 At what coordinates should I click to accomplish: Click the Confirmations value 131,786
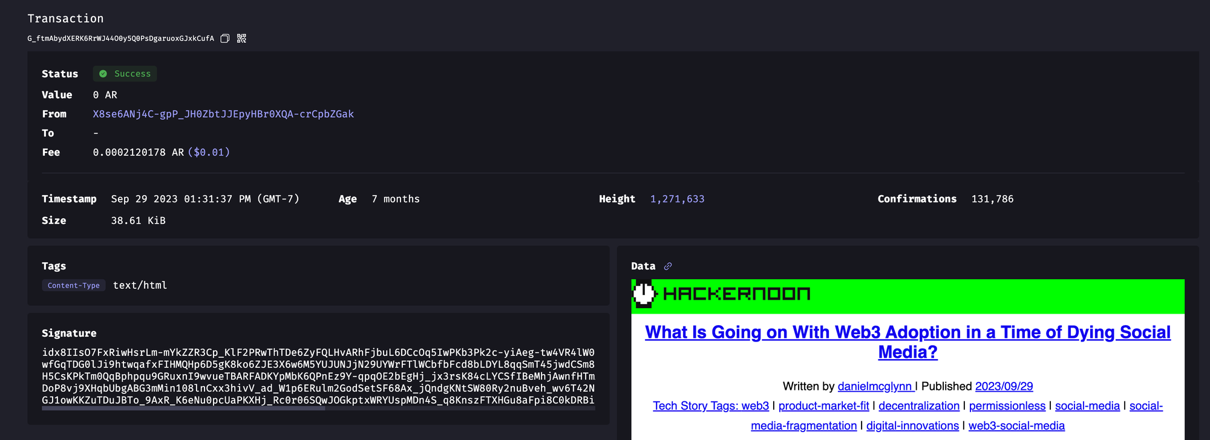coord(992,199)
